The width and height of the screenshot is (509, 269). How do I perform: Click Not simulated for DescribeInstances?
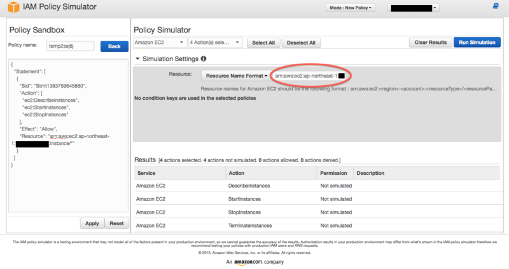[336, 186]
